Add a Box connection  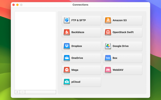(x=123, y=58)
